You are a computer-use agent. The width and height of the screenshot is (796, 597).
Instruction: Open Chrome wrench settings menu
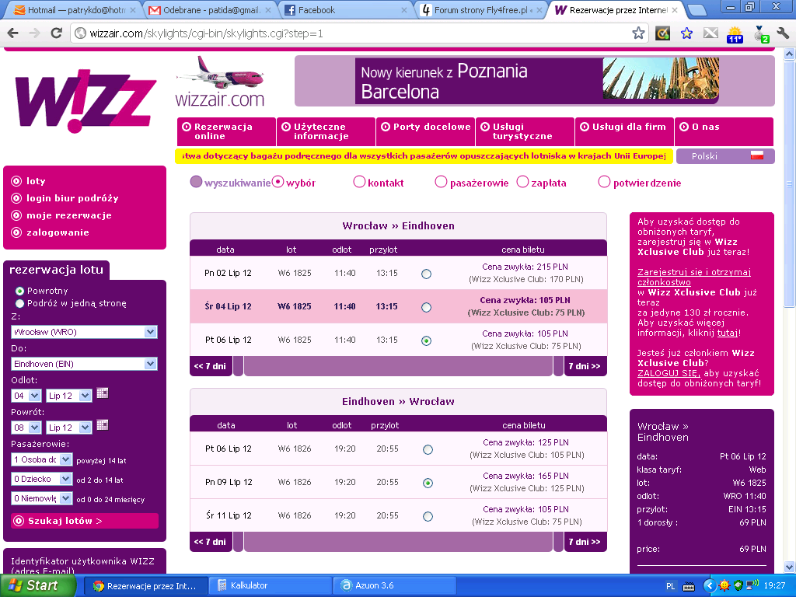coord(783,33)
